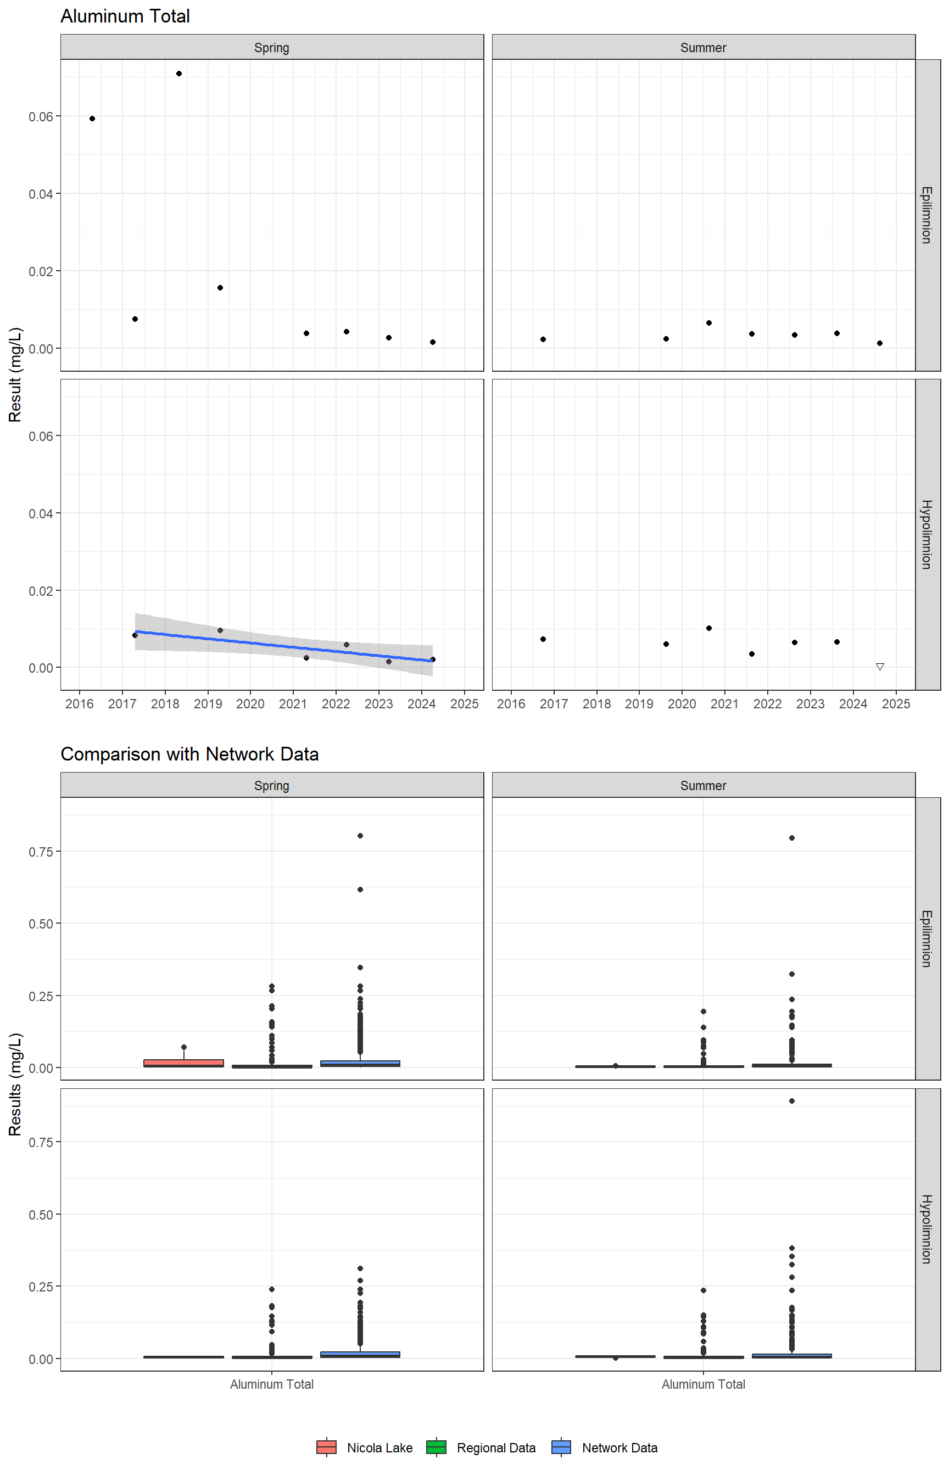This screenshot has height=1476, width=949.
Task: Click the red Nicola Lake legend swatch
Action: [326, 1447]
